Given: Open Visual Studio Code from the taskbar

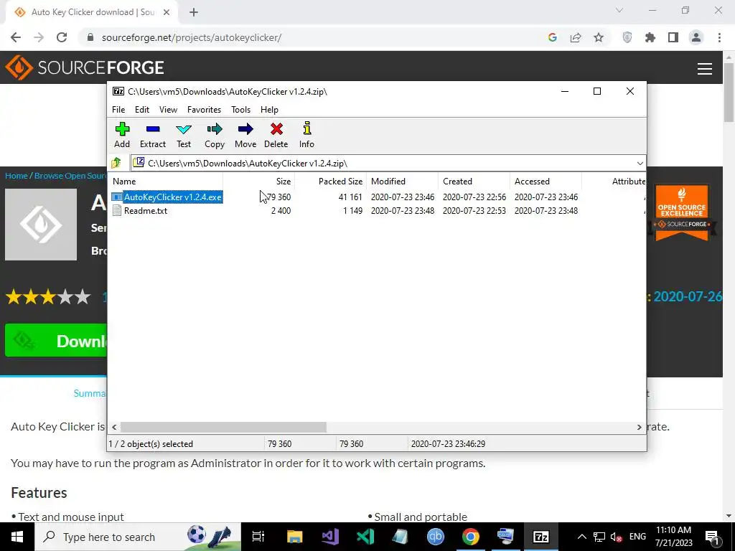Looking at the screenshot, I should (x=365, y=537).
